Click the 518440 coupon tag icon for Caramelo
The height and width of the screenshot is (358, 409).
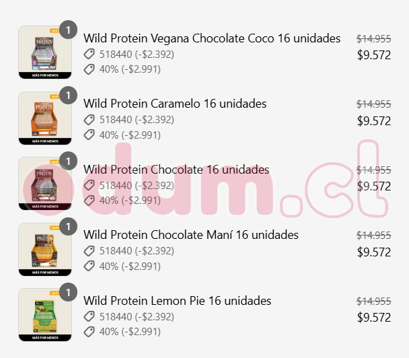(89, 120)
